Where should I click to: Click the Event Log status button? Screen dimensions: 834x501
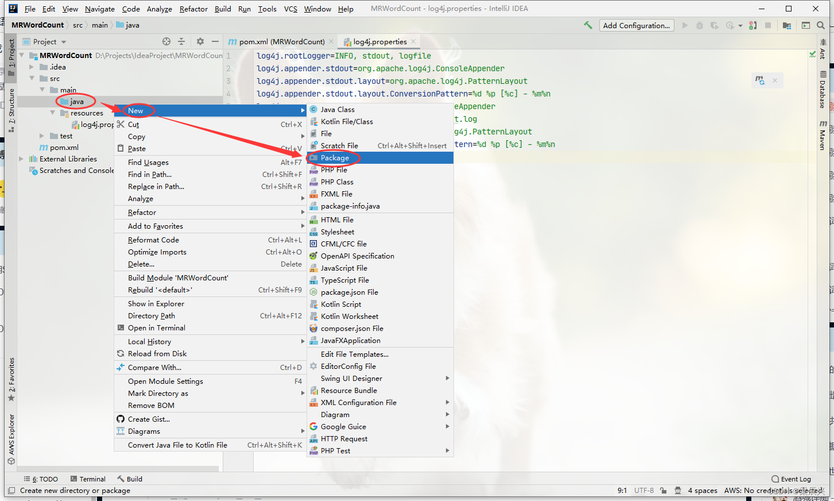click(x=792, y=479)
